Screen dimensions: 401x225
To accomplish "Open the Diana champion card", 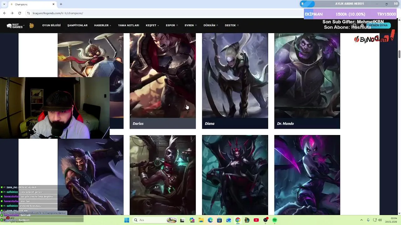I will (x=235, y=81).
